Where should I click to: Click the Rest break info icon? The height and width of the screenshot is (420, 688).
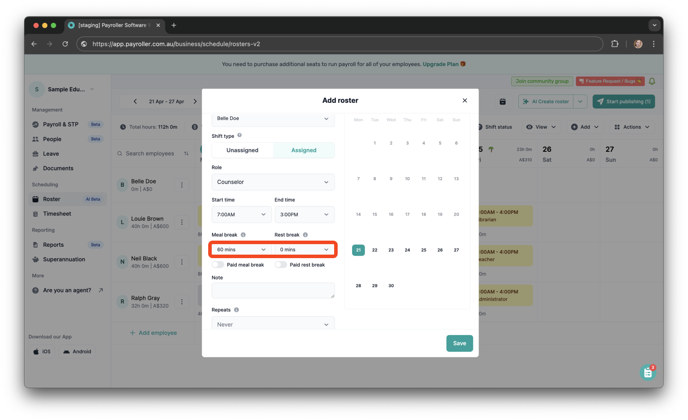(305, 235)
